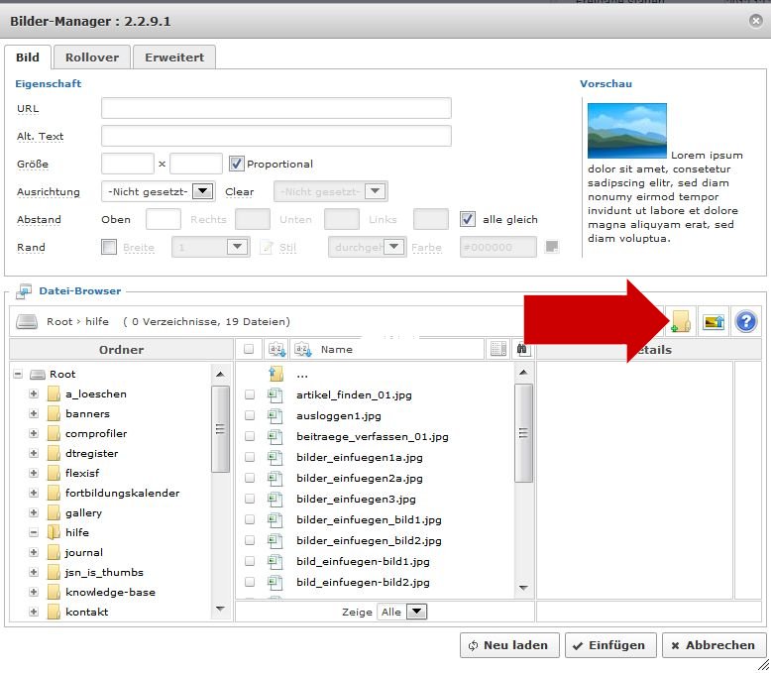Switch to the Rollover tab

(91, 57)
